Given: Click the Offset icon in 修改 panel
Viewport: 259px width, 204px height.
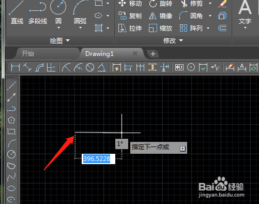Looking at the screenshot, I should [x=222, y=28].
